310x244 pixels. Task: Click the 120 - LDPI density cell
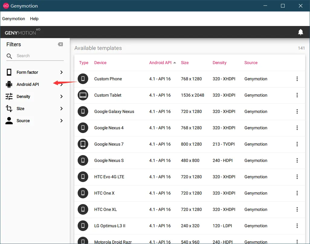[x=222, y=226]
